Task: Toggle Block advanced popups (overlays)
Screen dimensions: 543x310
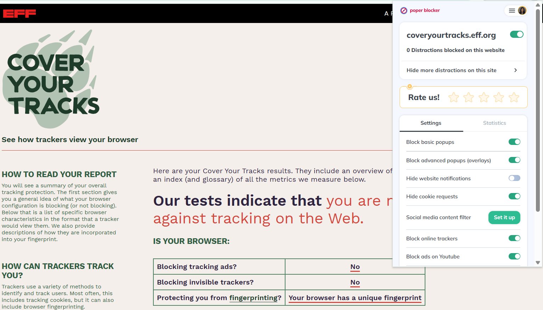Action: pos(515,160)
